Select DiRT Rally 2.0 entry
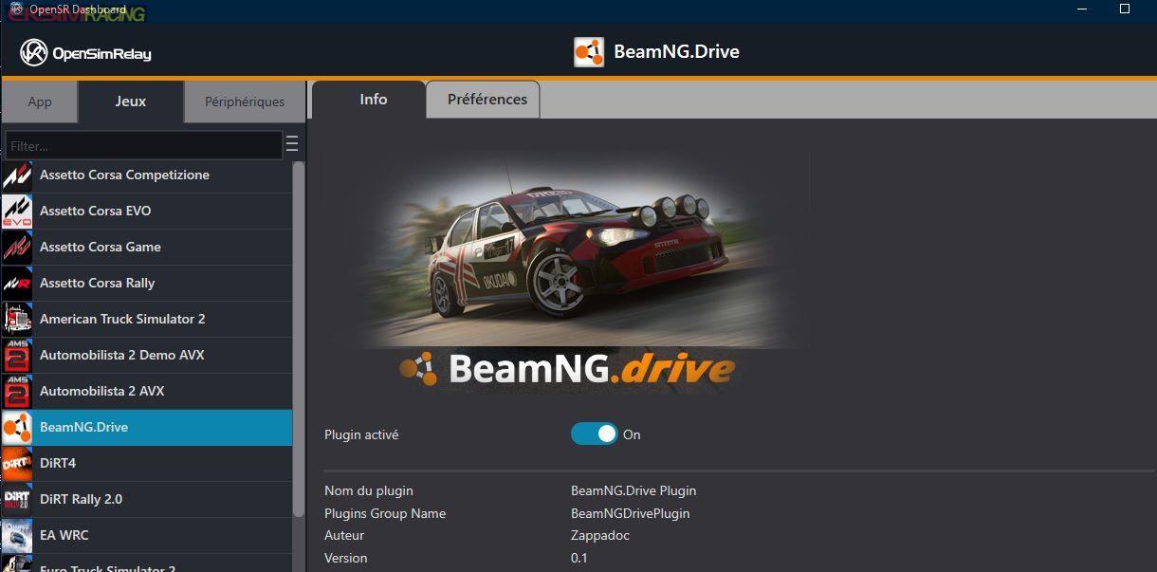 click(x=147, y=500)
